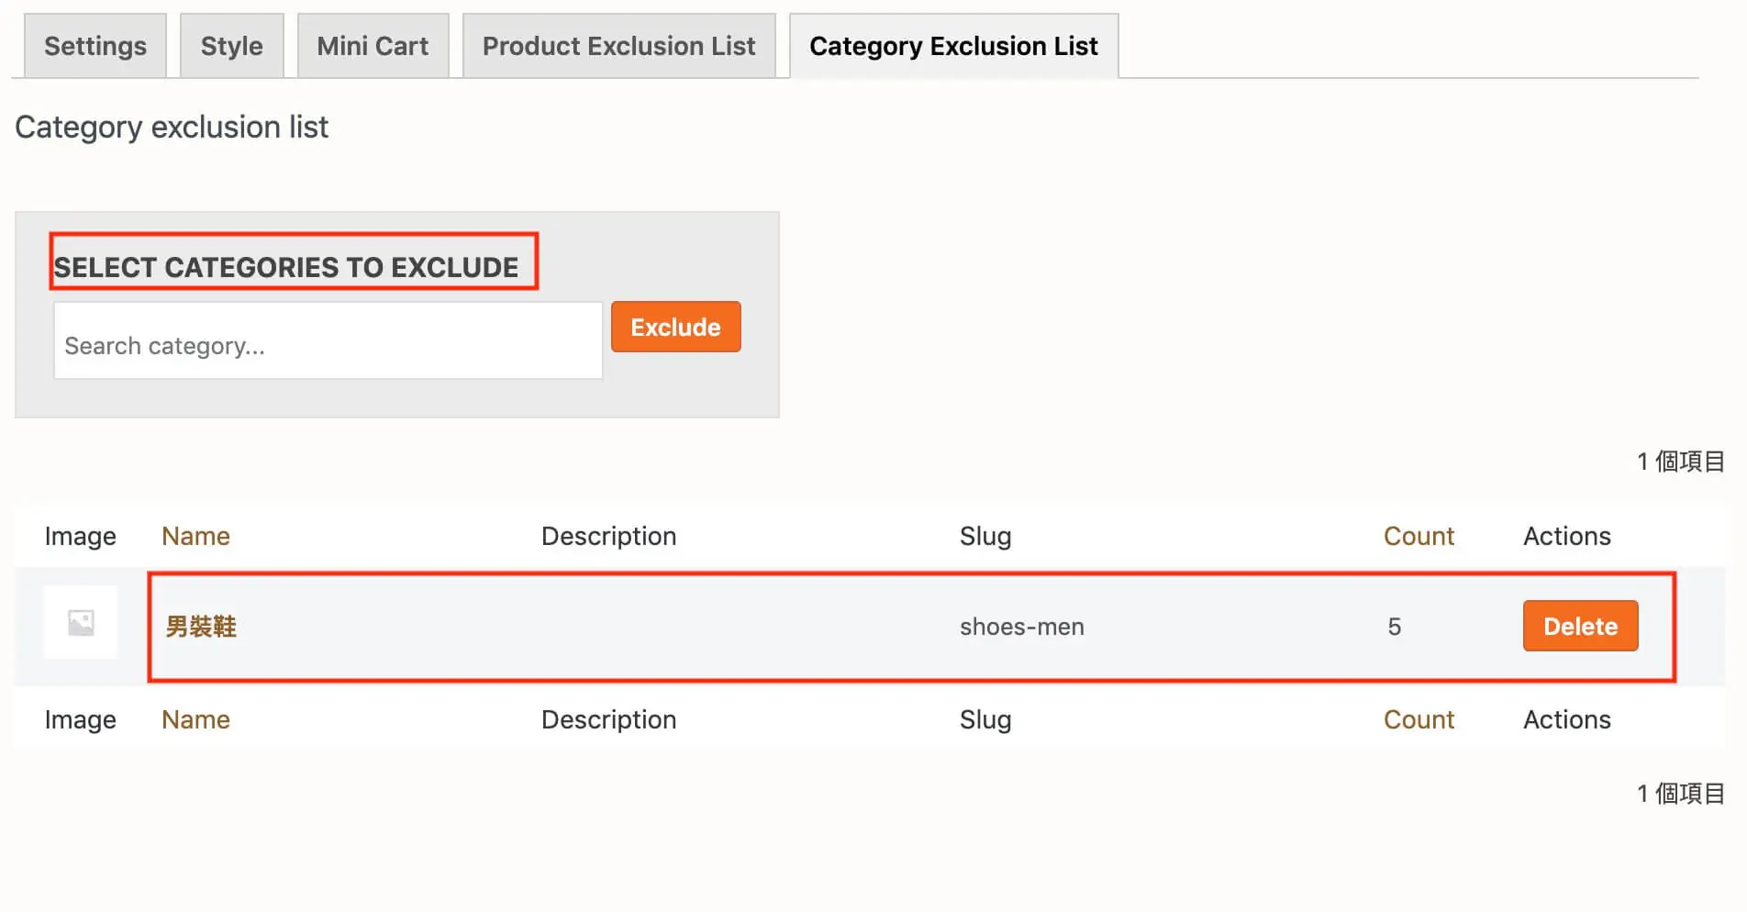The height and width of the screenshot is (912, 1747).
Task: Click the top '1 個項目' item count
Action: click(1681, 462)
